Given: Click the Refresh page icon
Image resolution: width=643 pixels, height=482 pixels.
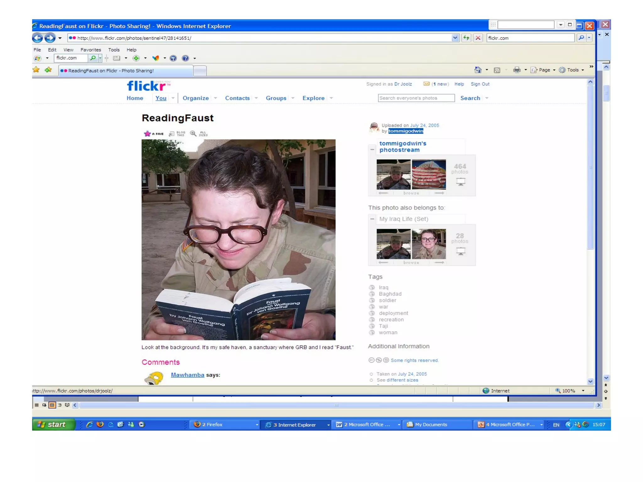Looking at the screenshot, I should [x=466, y=38].
